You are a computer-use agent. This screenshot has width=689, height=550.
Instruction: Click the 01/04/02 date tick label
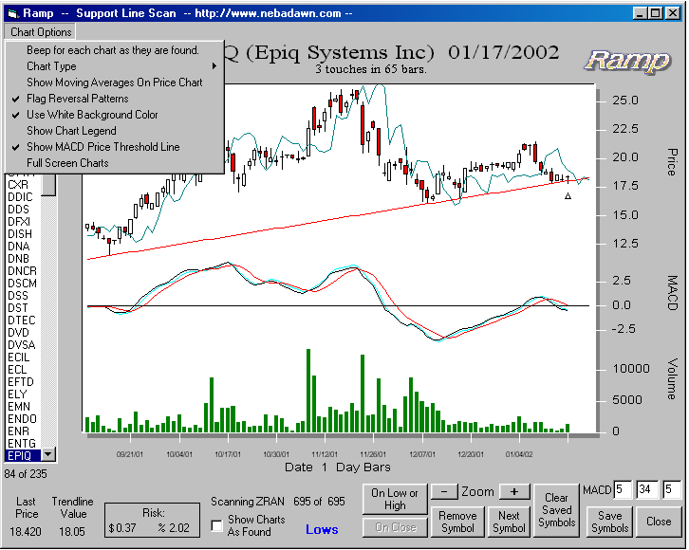[519, 454]
